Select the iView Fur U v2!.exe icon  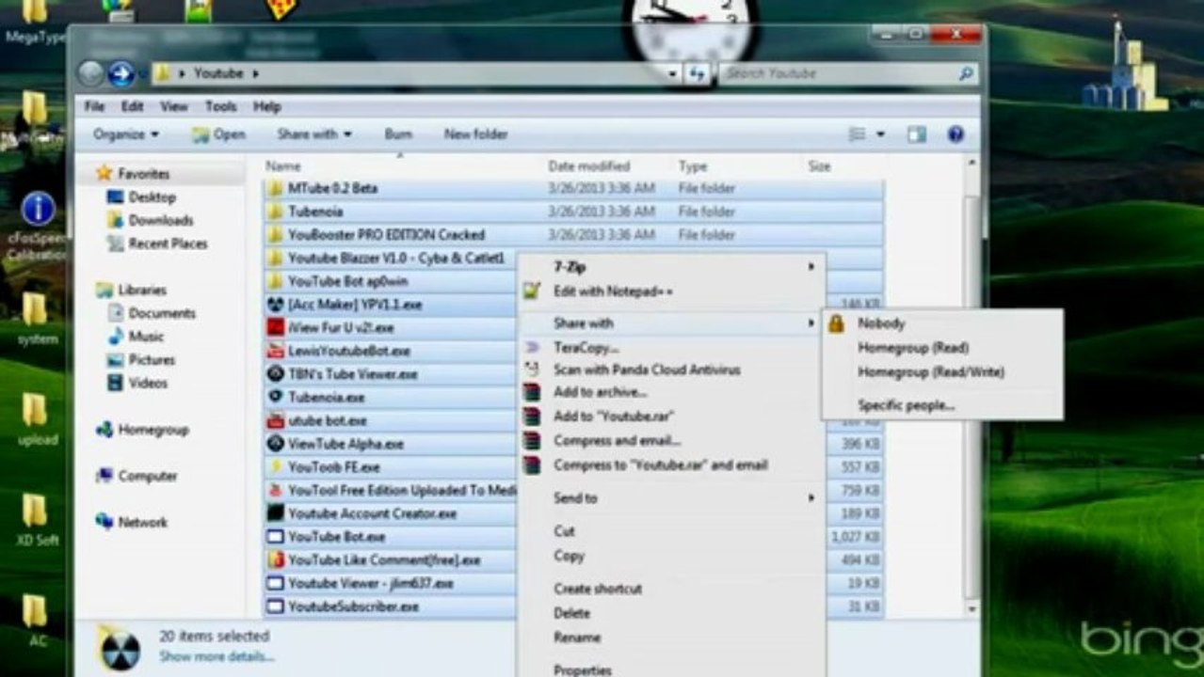275,327
